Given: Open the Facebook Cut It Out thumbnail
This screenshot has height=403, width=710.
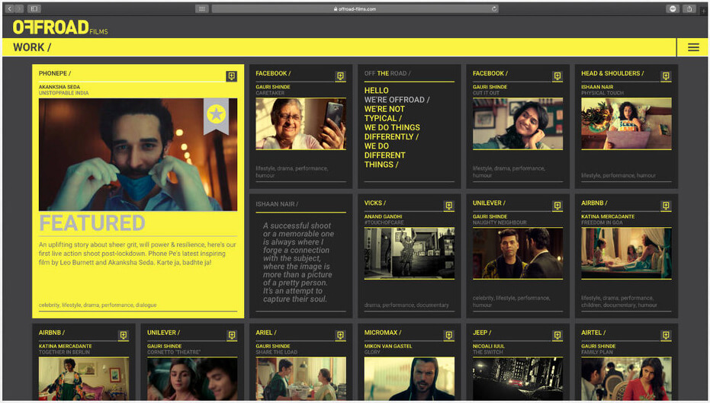Looking at the screenshot, I should tap(518, 123).
